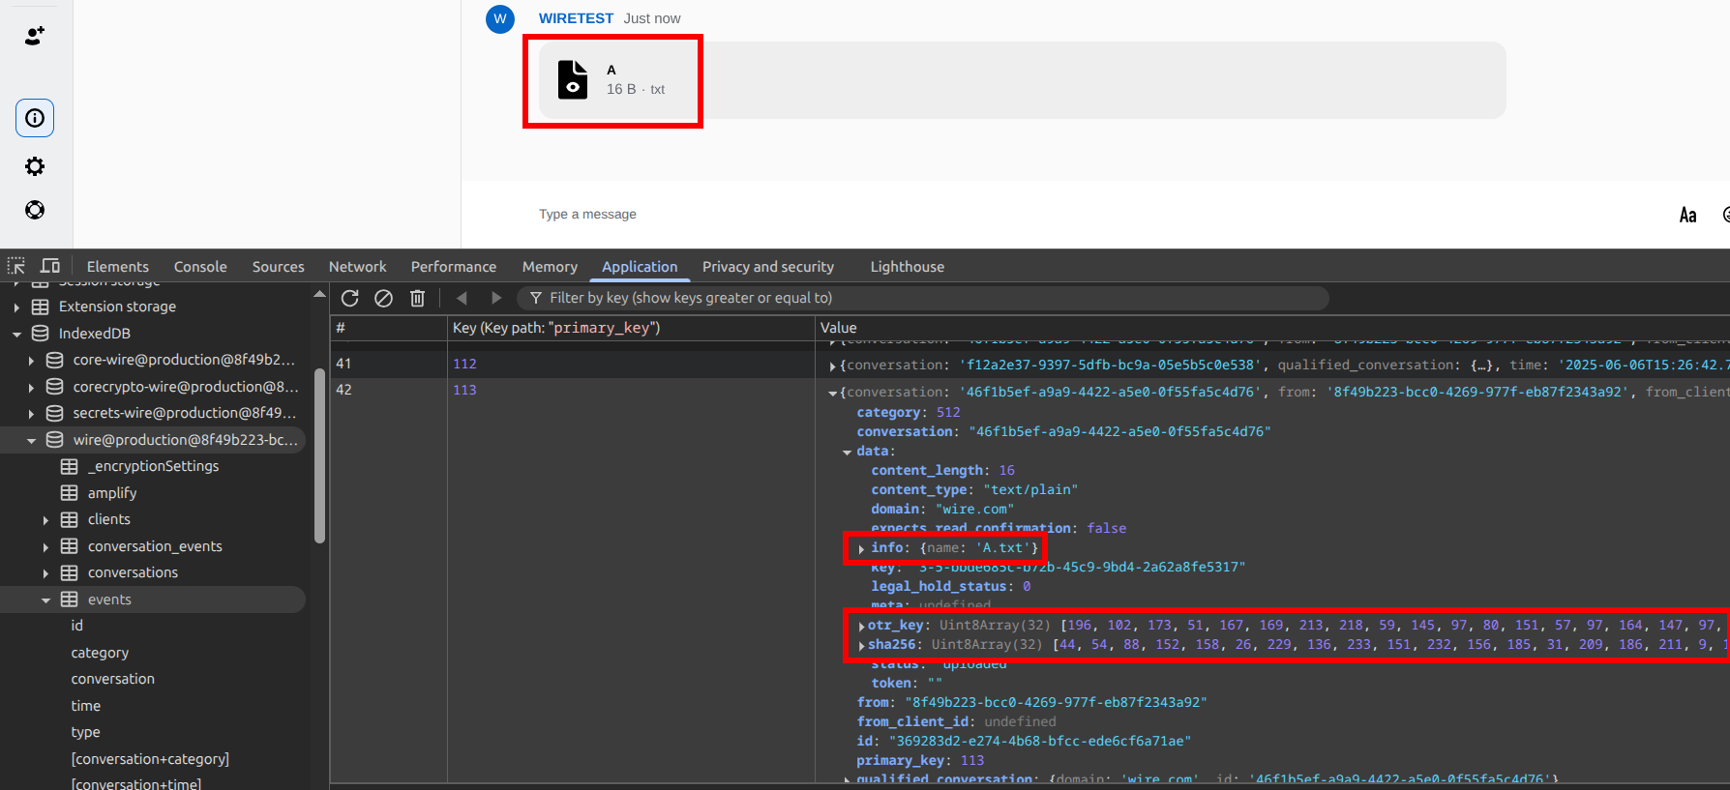Open the settings gear icon
Image resolution: width=1730 pixels, height=790 pixels.
(35, 166)
